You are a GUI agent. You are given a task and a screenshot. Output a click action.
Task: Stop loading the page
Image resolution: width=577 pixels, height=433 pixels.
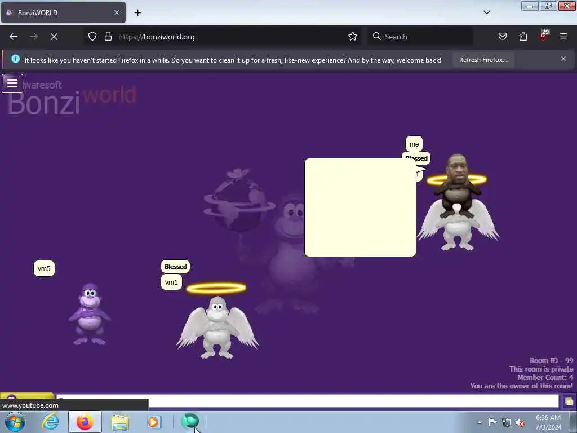coord(54,37)
